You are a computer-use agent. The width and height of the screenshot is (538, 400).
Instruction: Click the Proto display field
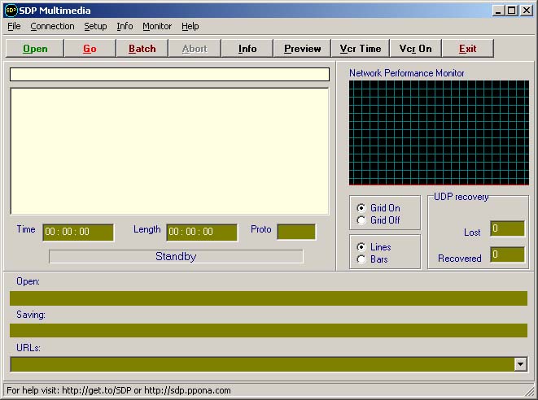[296, 232]
